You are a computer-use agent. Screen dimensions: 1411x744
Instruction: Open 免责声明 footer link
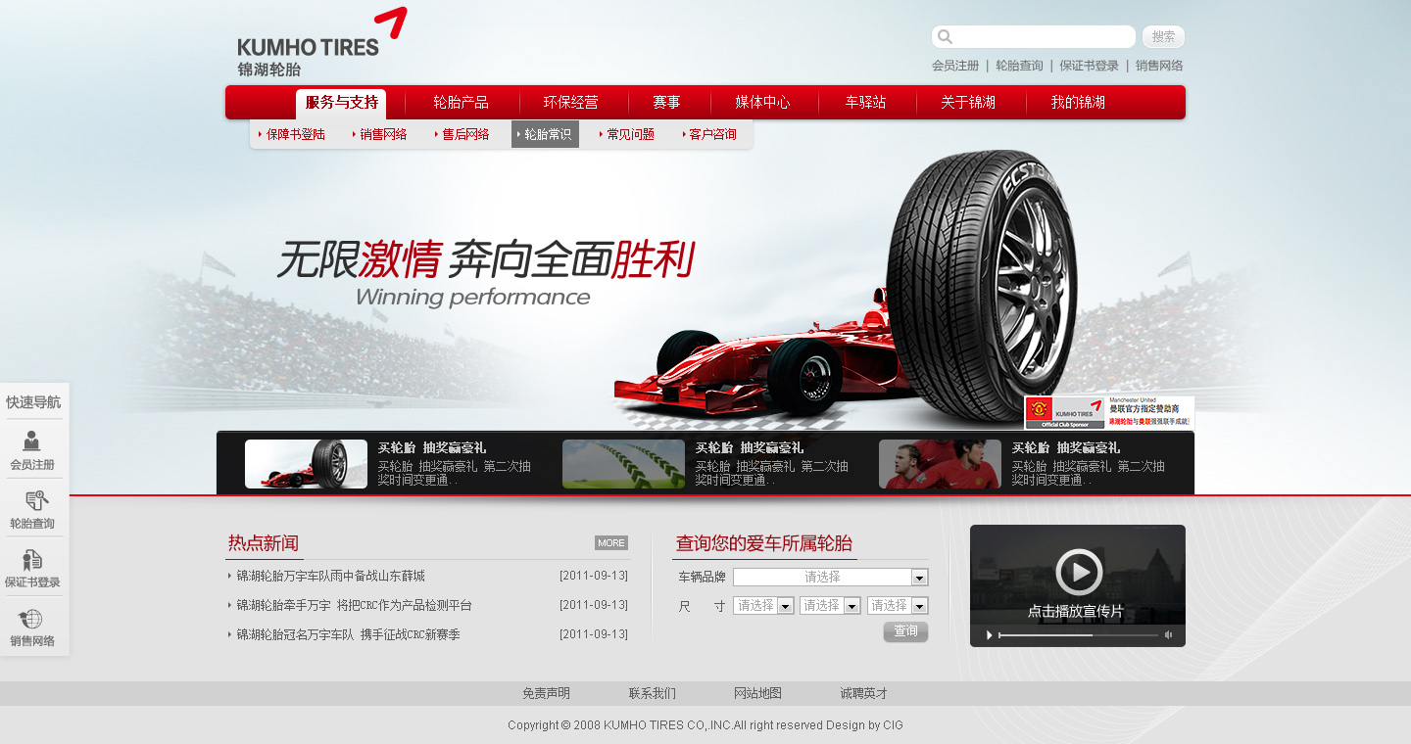546,693
